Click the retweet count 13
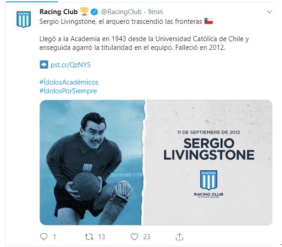 click(x=102, y=237)
